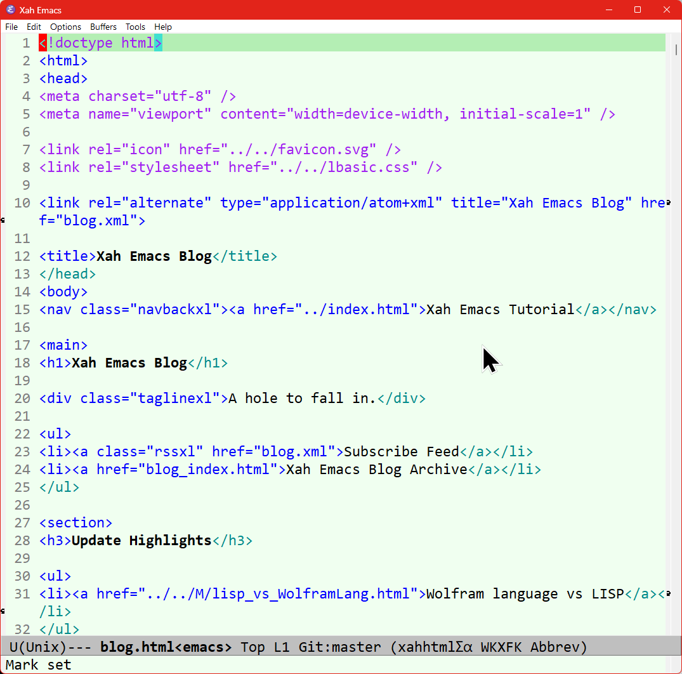Click the 'Mark set' echo area message
682x674 pixels.
(x=38, y=665)
